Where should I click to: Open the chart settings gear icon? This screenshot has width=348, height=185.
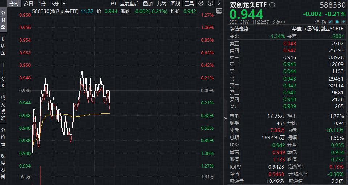click(201, 4)
